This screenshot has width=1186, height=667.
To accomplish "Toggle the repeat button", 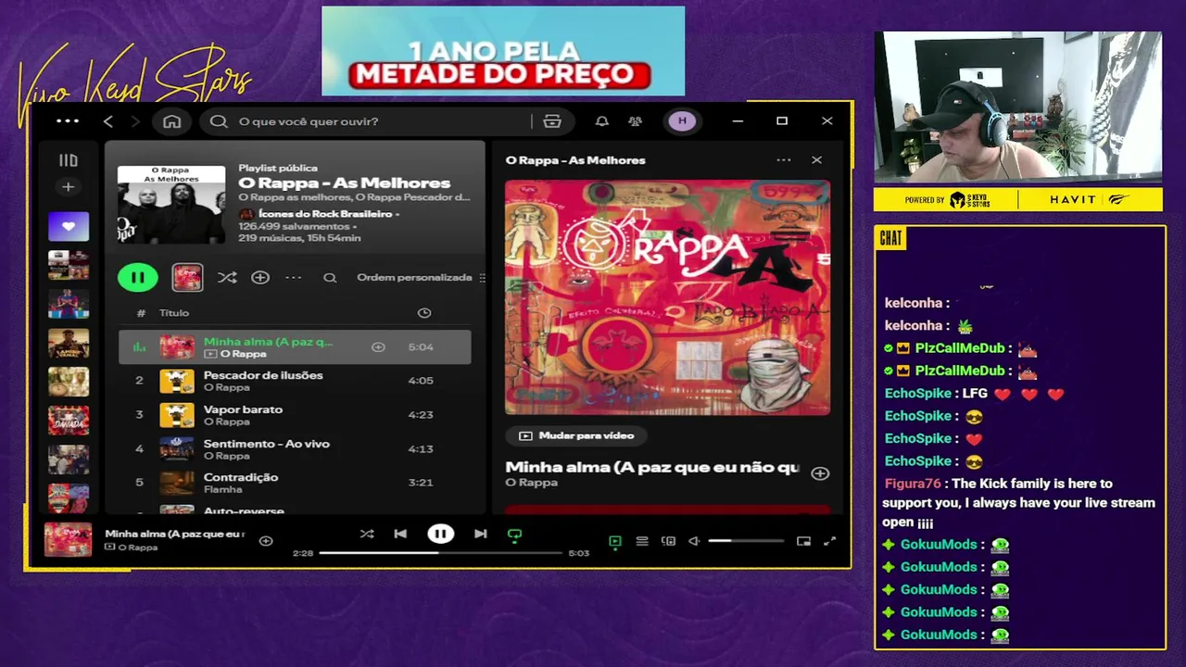I will tap(514, 535).
